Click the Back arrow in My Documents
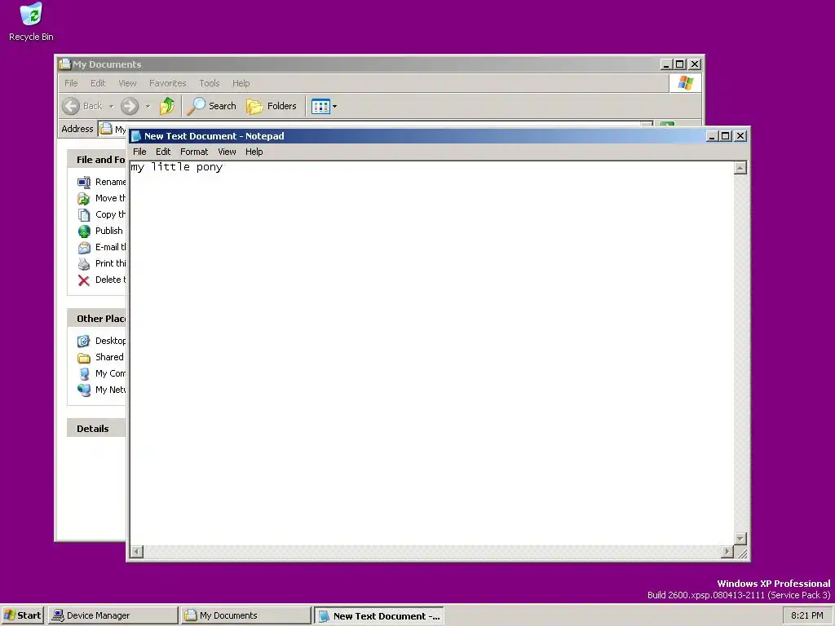The image size is (835, 626). (71, 106)
